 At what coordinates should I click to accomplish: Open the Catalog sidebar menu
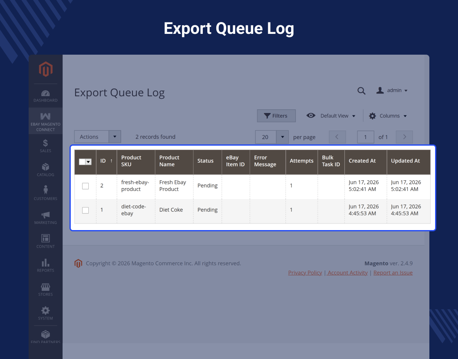point(45,170)
